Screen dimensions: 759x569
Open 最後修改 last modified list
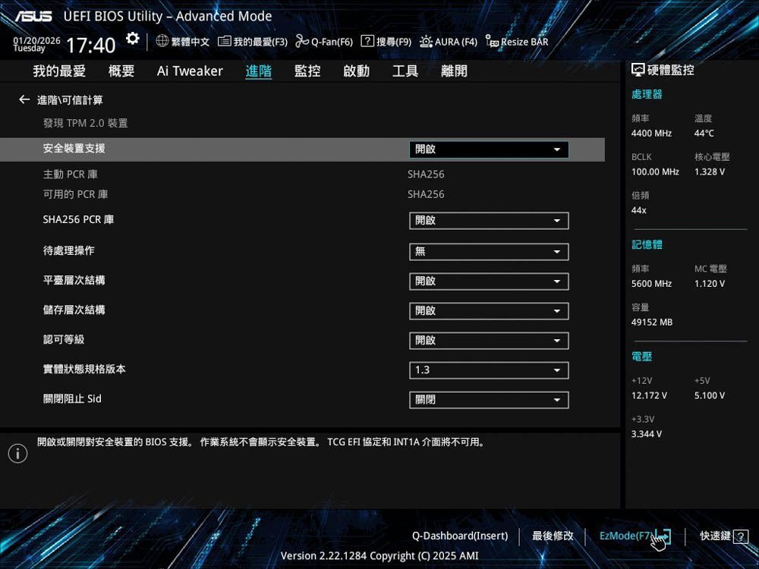coord(553,536)
